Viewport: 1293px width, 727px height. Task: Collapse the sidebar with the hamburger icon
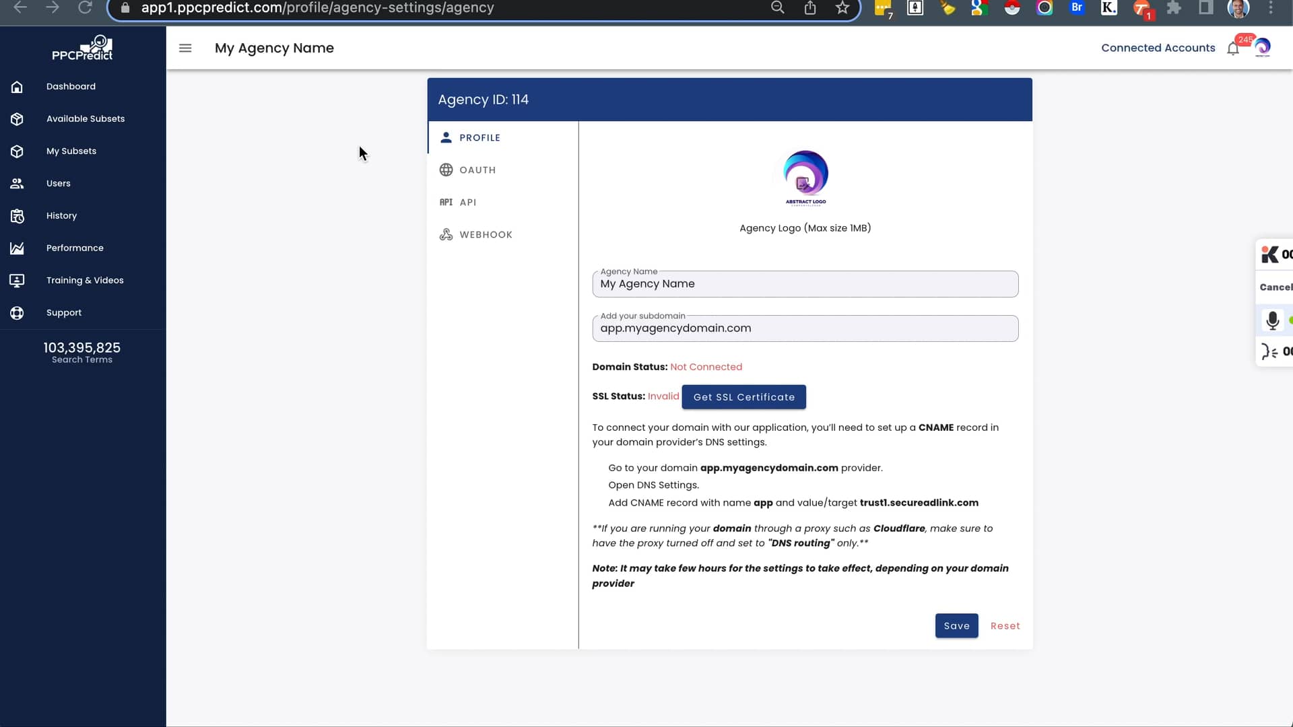pyautogui.click(x=185, y=48)
